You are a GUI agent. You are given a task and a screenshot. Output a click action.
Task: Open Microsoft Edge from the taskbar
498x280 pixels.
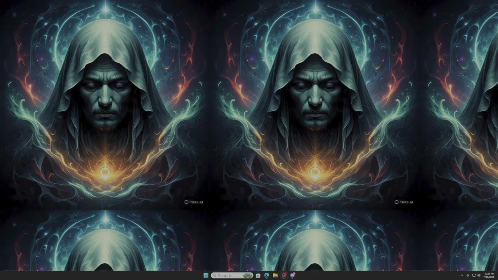(x=267, y=275)
